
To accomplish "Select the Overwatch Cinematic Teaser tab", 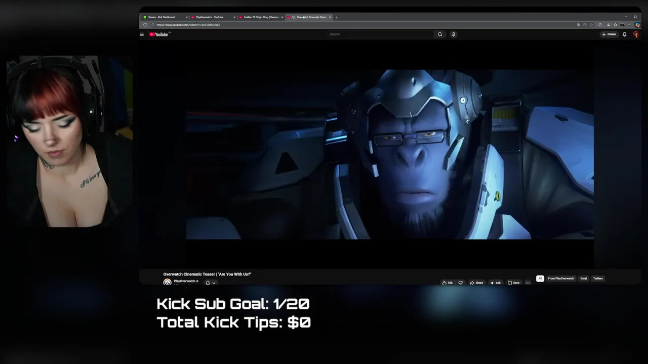I will (x=309, y=17).
